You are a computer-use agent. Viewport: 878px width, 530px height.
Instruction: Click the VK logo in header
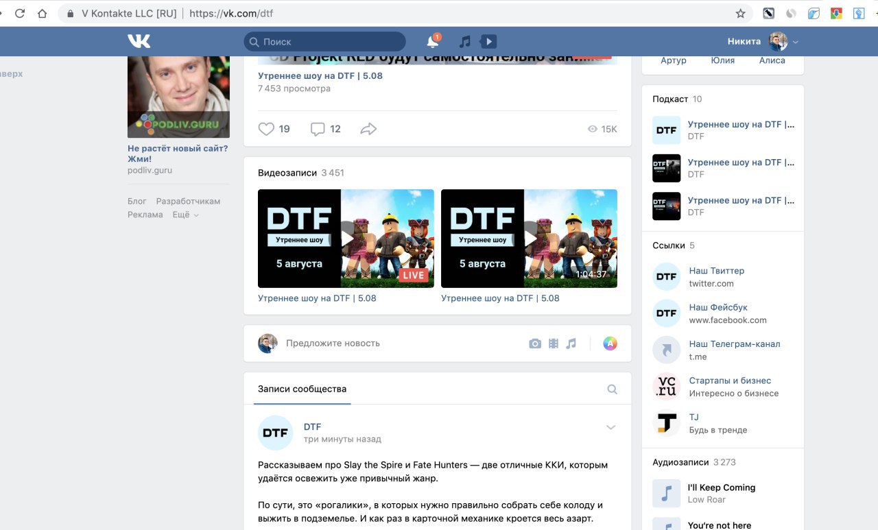click(x=139, y=41)
